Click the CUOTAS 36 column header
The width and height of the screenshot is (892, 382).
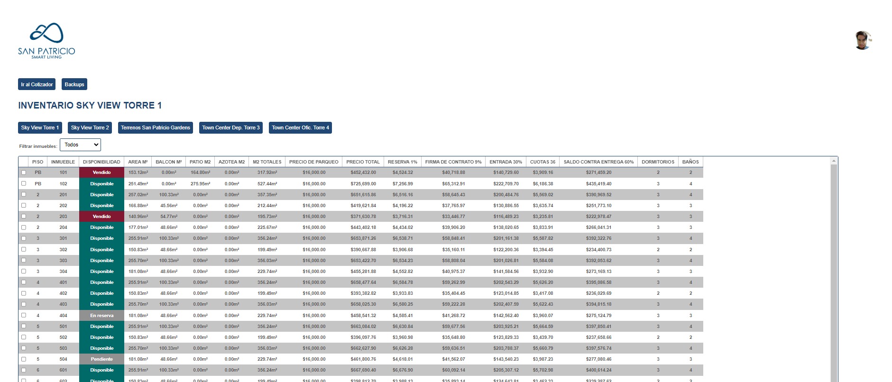point(543,162)
